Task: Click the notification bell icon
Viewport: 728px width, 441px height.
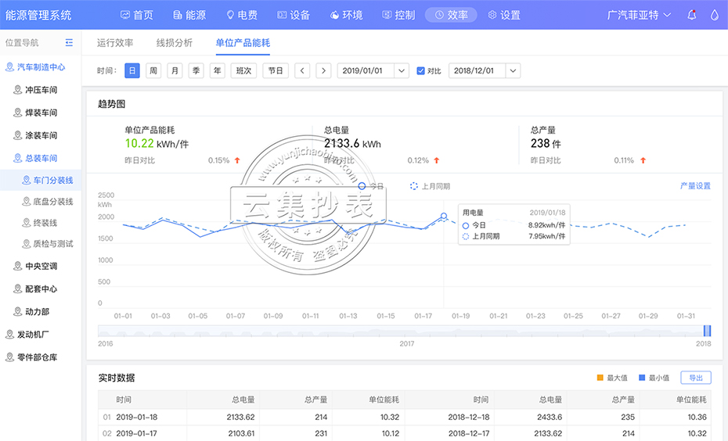Action: pyautogui.click(x=692, y=15)
